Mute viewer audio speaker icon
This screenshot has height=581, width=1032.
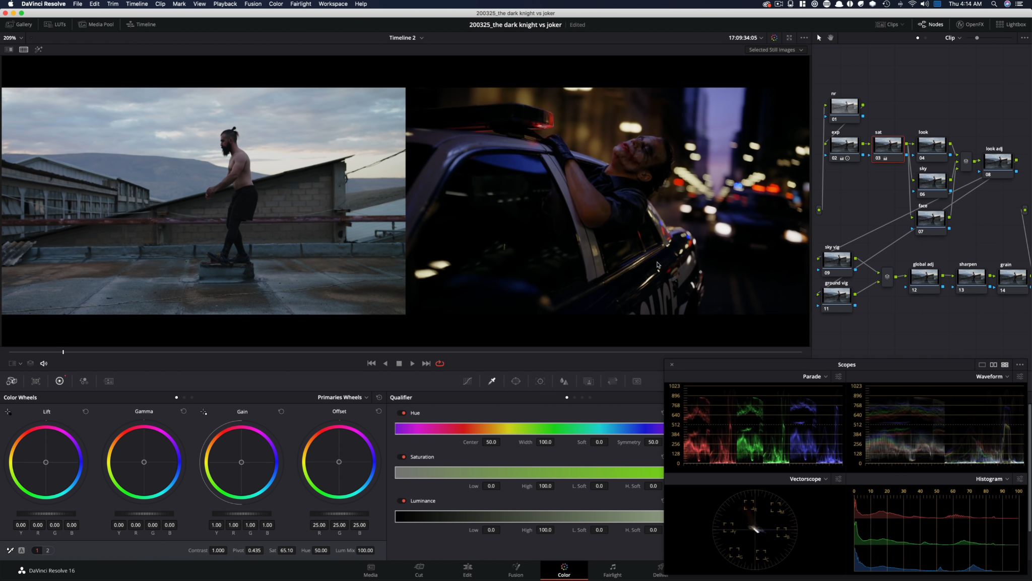point(44,363)
